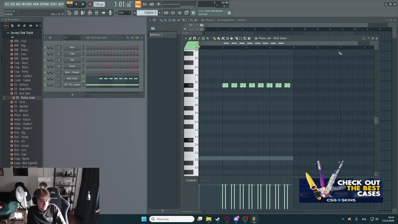The width and height of the screenshot is (398, 224).
Task: Click the 130.000 tempo field
Action: pyautogui.click(x=99, y=4)
